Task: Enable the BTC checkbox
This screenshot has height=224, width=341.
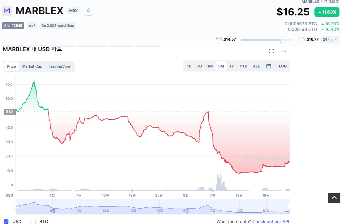Action: coord(33,222)
